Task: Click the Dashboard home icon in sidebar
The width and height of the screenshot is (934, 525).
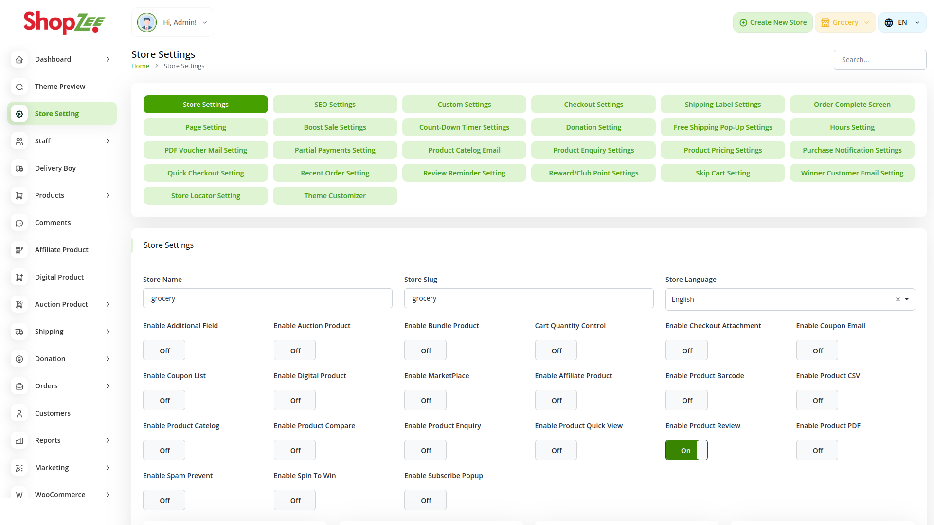Action: click(x=19, y=59)
